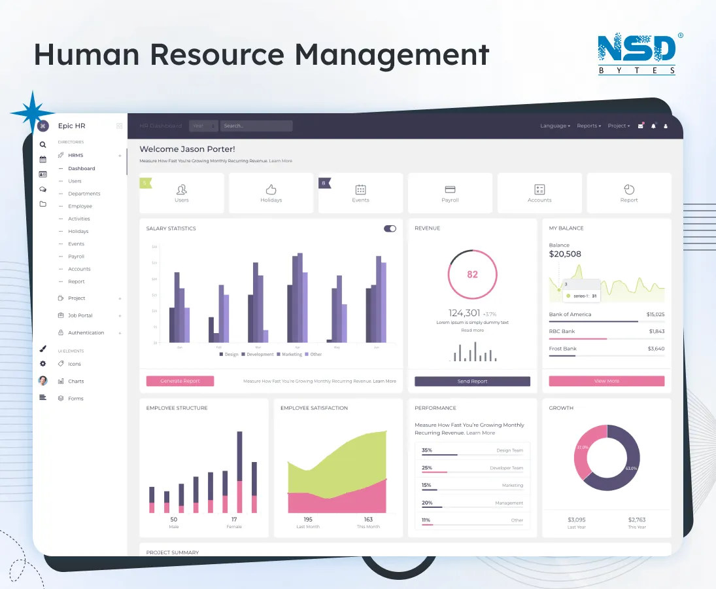Open the Holidays card
Screen dimensions: 716x589
[x=271, y=193]
